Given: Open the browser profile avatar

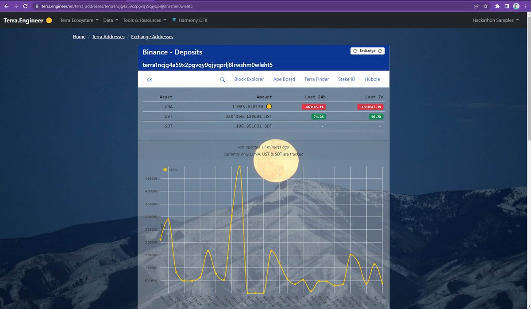Looking at the screenshot, I should [x=516, y=7].
